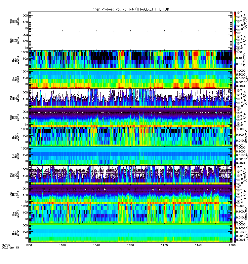This screenshot has width=248, height=264.
Task: Click the "tha fbk scm1" panel label
Action: 16,79
